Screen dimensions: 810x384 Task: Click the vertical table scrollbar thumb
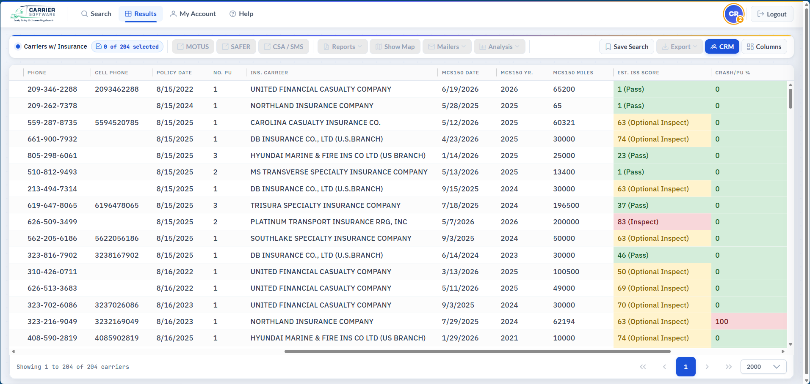790,98
